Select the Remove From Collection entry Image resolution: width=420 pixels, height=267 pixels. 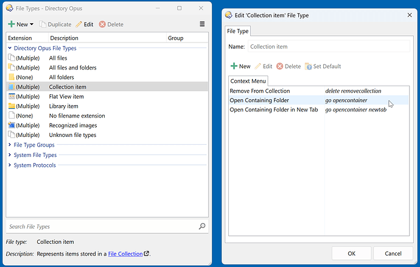[260, 91]
